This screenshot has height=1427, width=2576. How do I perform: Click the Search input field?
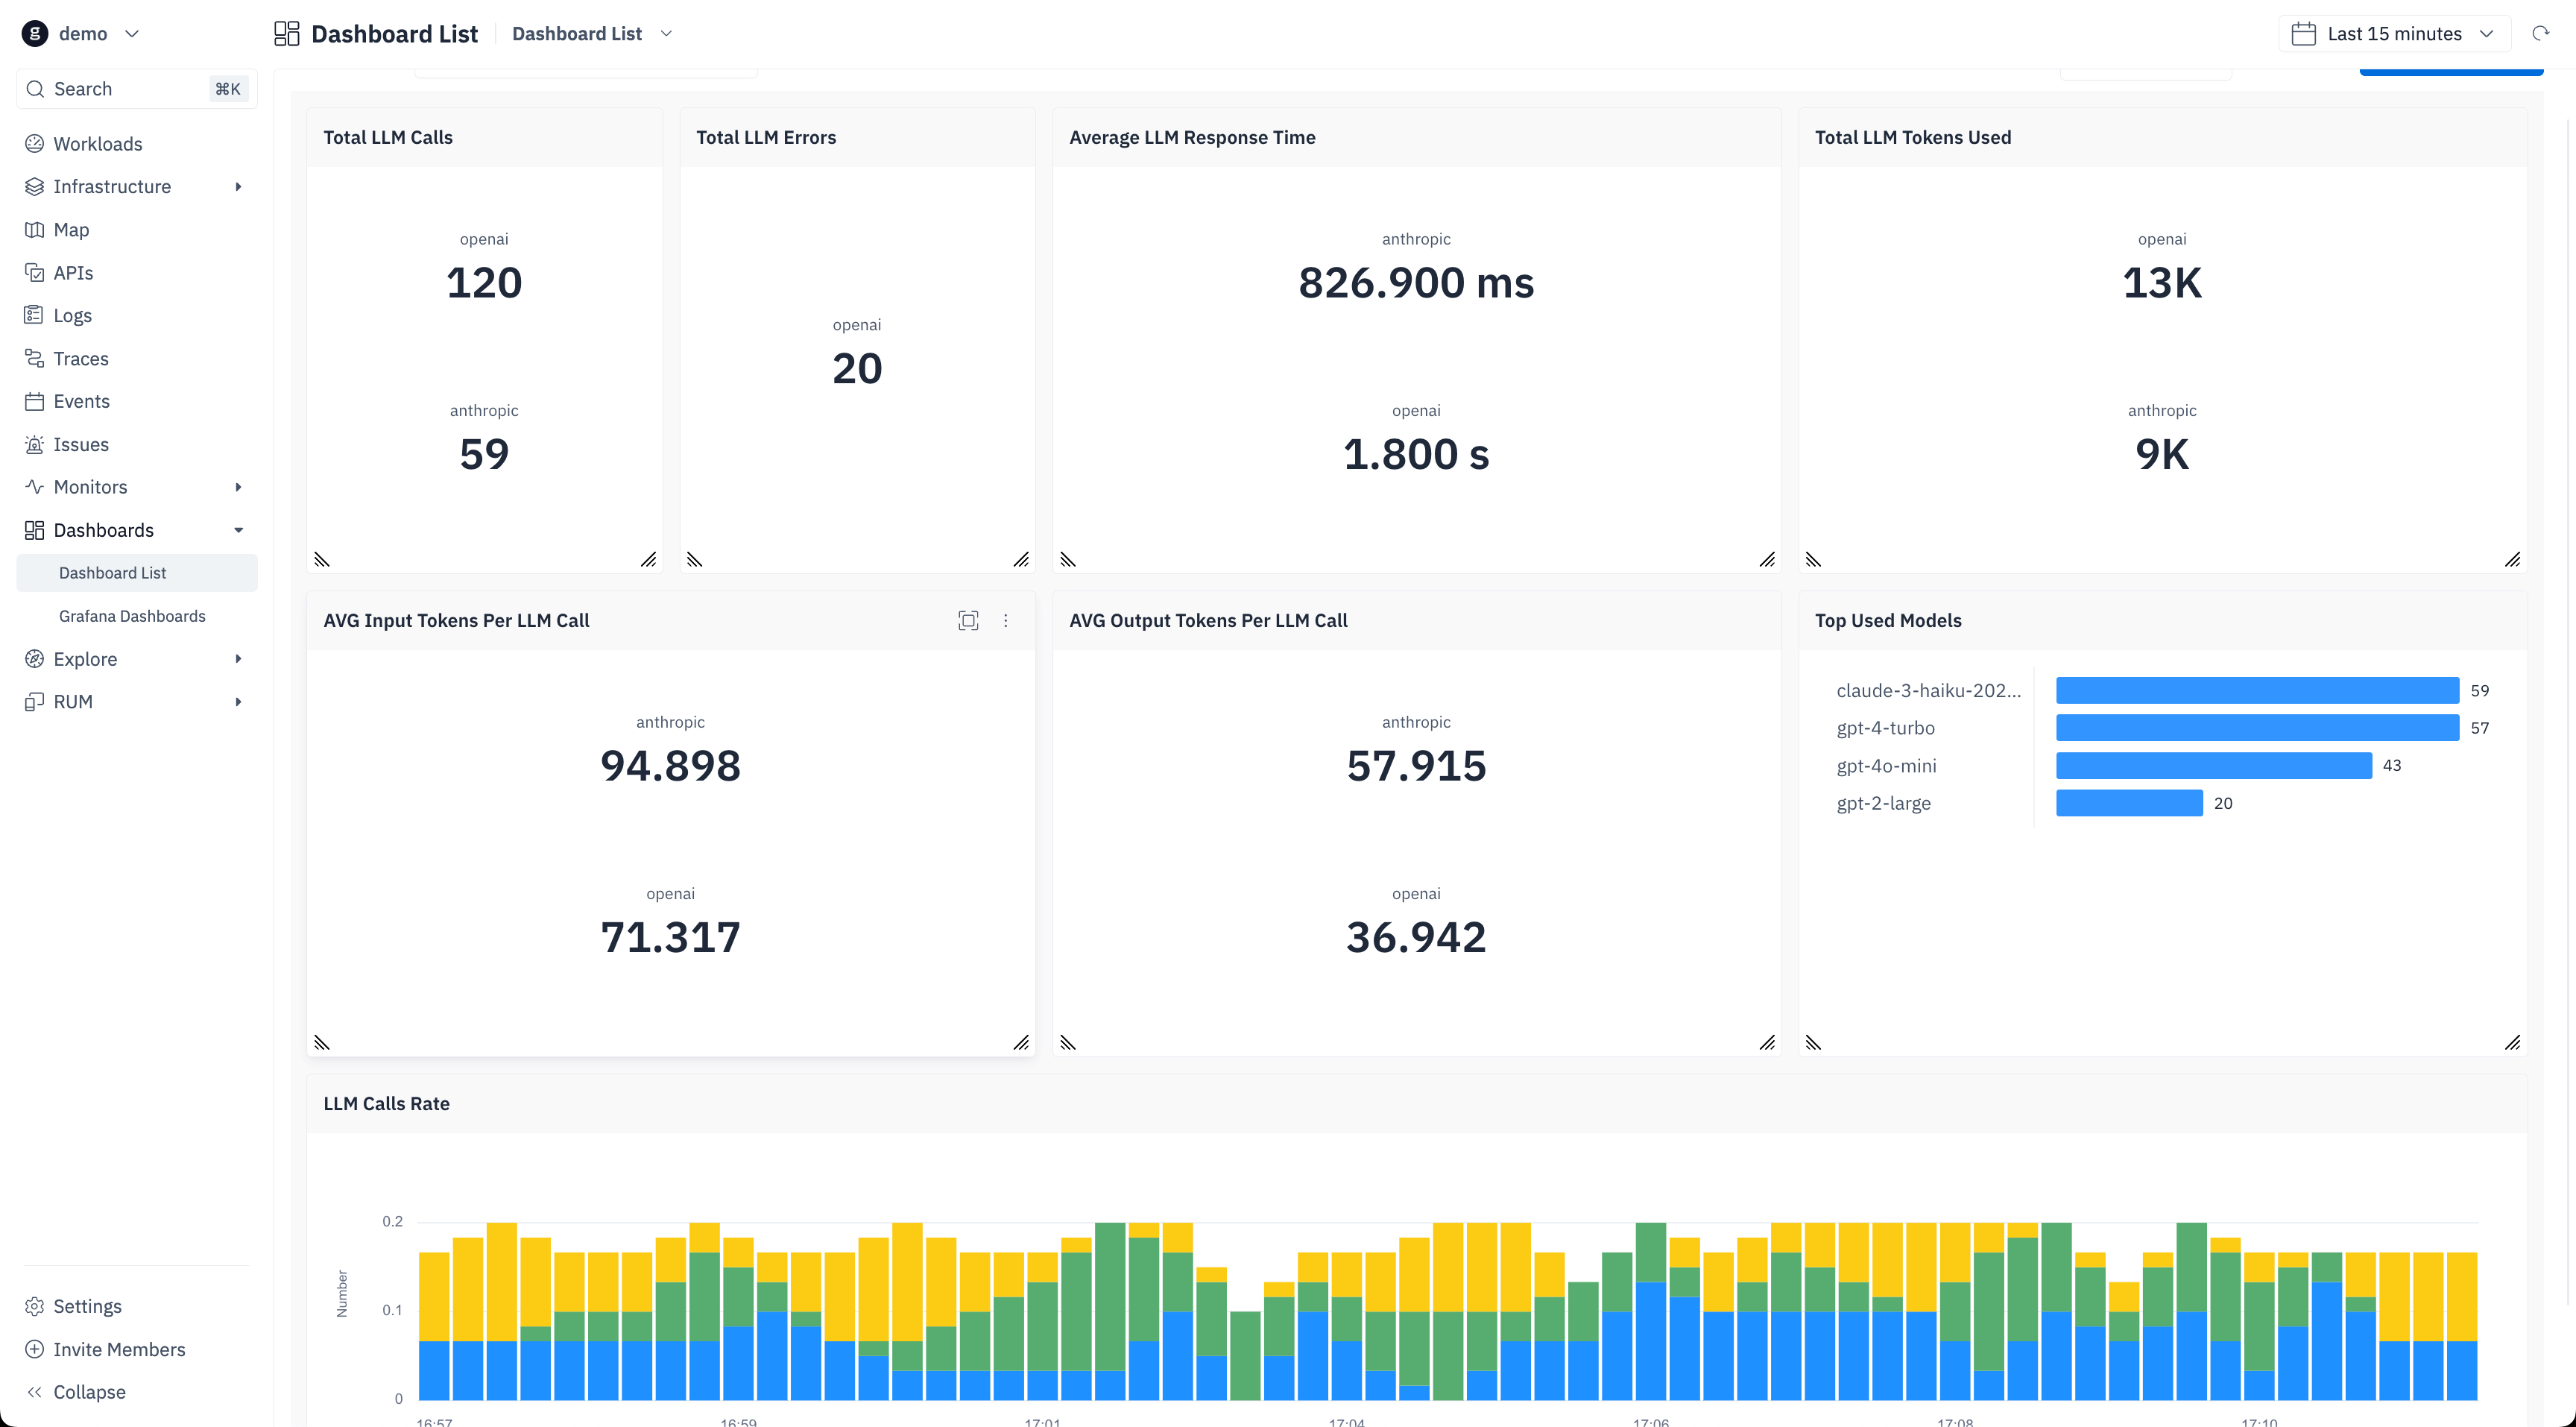coord(137,89)
